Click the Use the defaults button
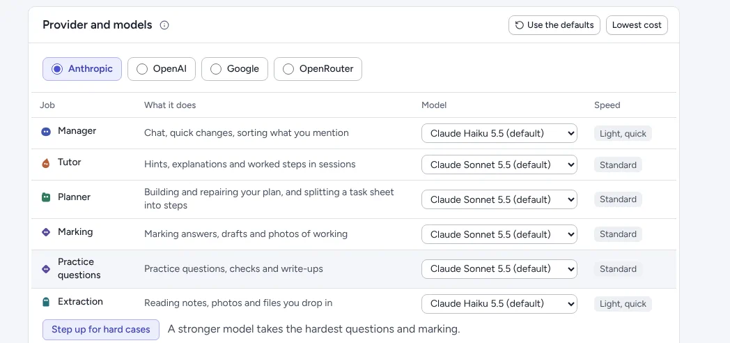This screenshot has height=343, width=730. (554, 25)
